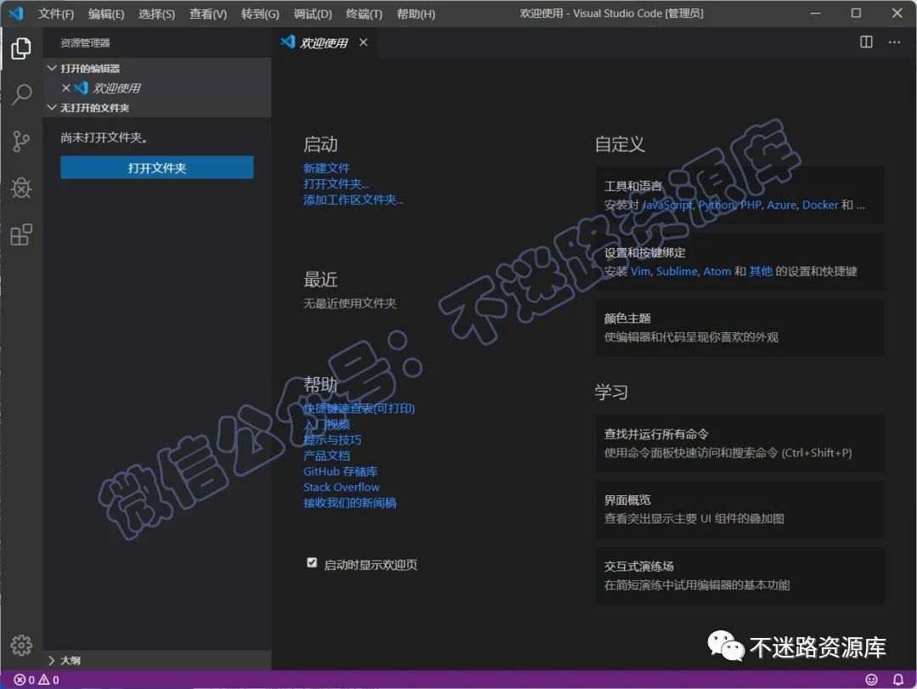Screen dimensions: 917x689
Task: Click the feedback smiley in the status bar
Action: (871, 680)
